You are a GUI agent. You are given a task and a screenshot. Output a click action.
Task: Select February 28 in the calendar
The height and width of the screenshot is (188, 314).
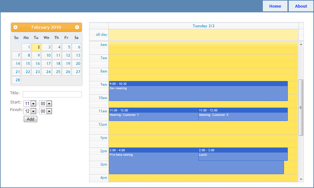tap(16, 80)
